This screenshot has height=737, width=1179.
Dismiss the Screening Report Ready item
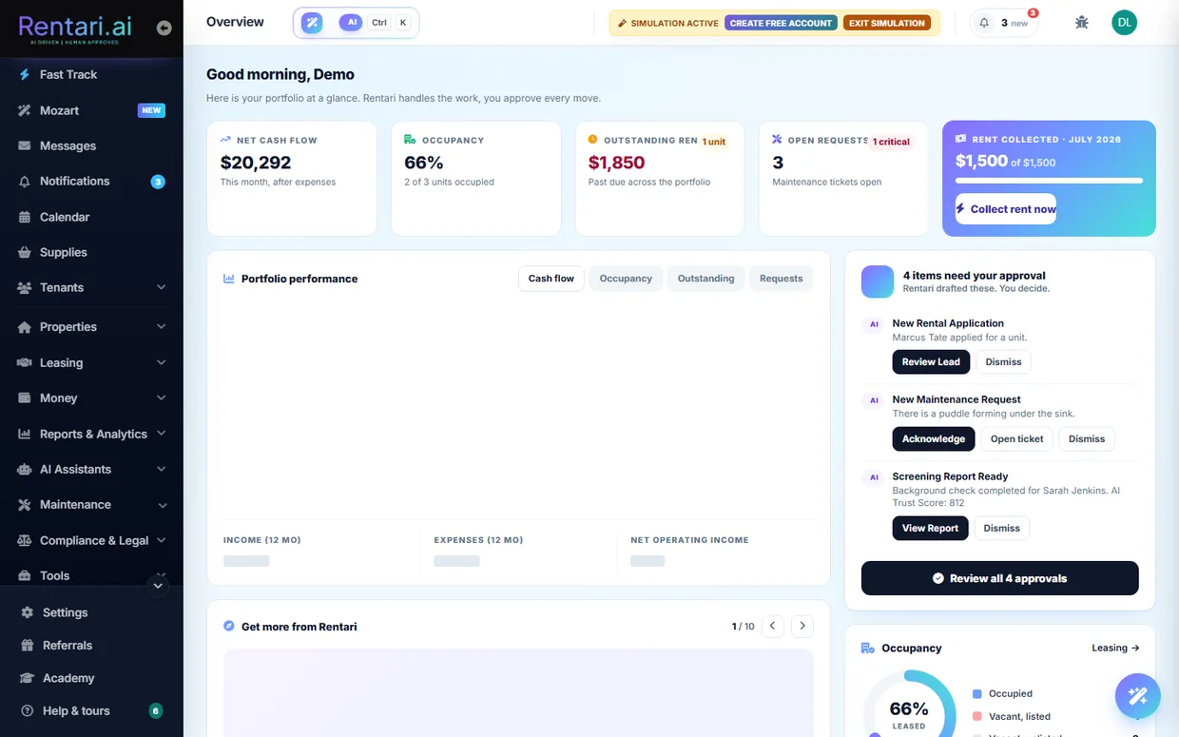click(x=1001, y=528)
